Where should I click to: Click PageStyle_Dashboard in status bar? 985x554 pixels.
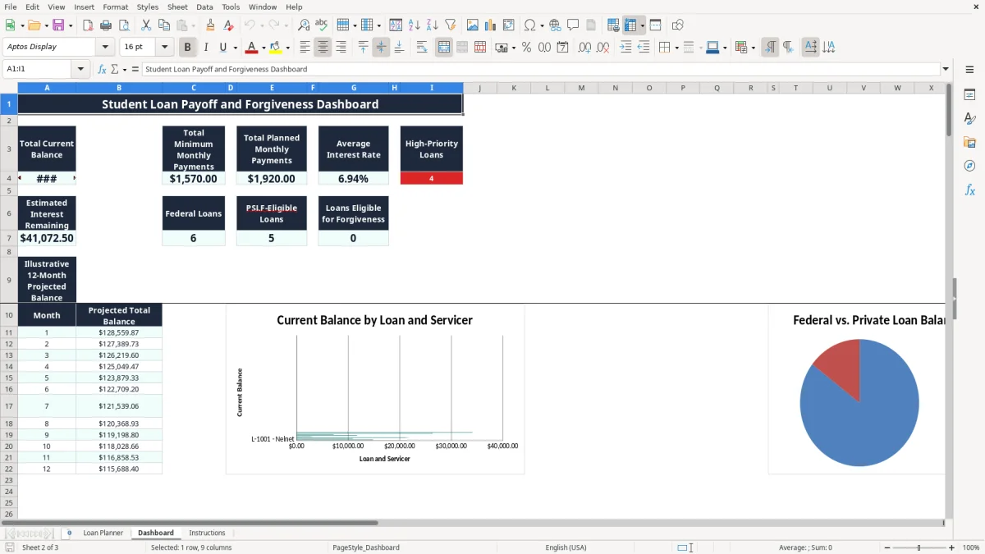[x=366, y=547]
